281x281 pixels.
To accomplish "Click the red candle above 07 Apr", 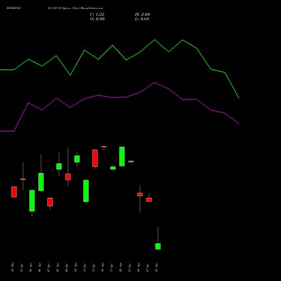I will point(50,202).
